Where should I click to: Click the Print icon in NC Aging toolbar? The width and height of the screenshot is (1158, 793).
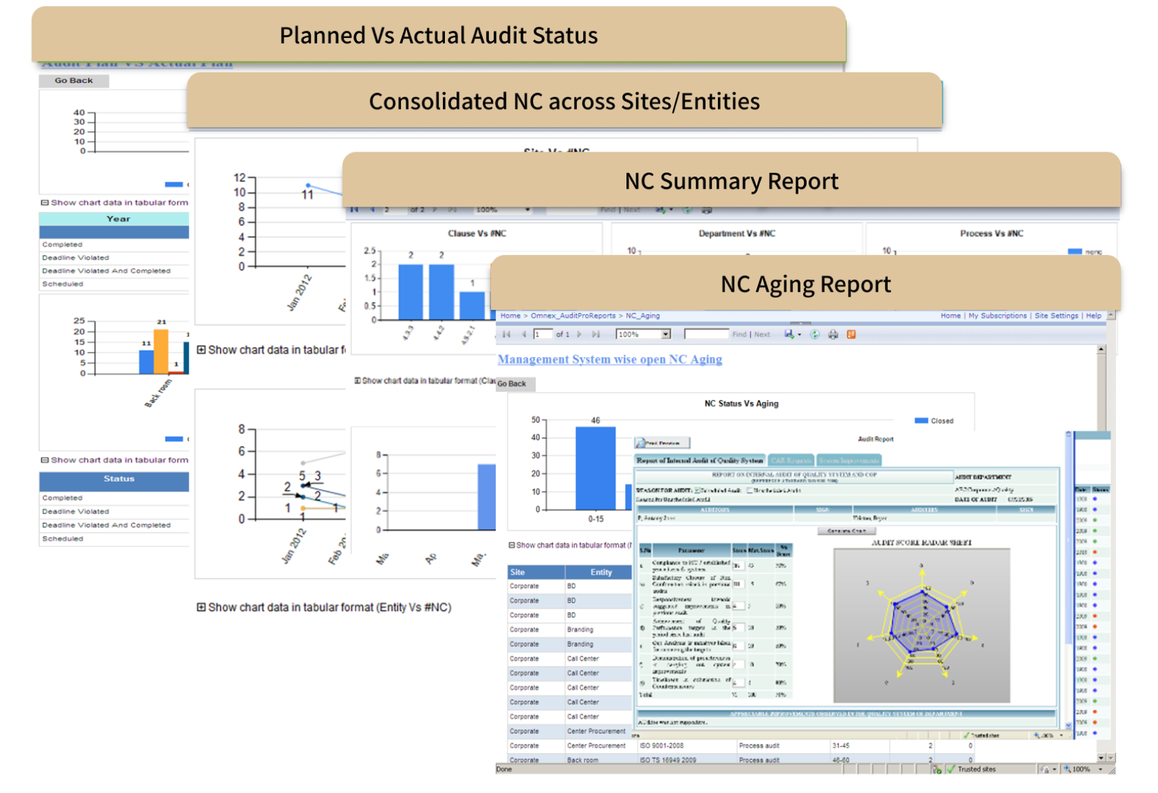[833, 334]
